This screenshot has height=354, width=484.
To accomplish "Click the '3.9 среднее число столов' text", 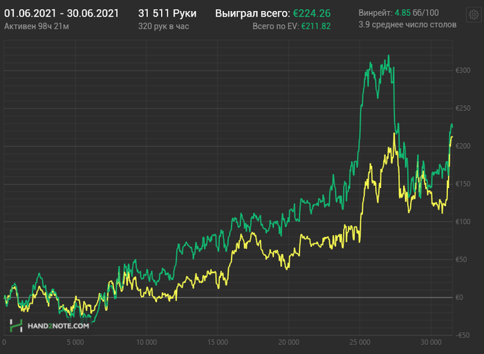I will (x=407, y=25).
